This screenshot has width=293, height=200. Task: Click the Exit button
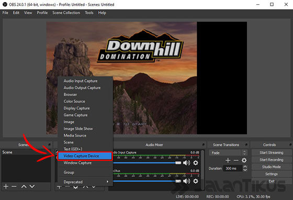pyautogui.click(x=272, y=181)
